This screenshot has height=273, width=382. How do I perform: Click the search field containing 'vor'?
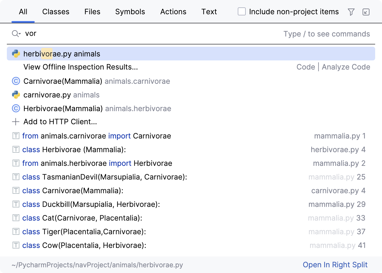point(143,34)
